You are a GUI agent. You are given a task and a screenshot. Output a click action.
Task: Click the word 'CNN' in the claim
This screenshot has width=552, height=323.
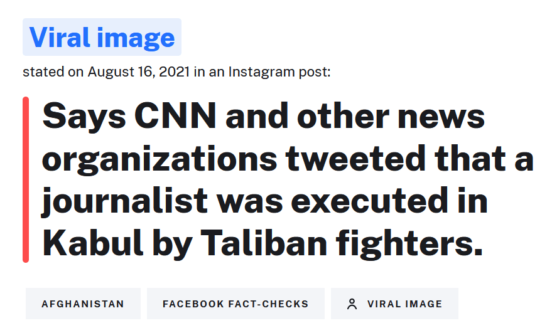click(x=175, y=115)
